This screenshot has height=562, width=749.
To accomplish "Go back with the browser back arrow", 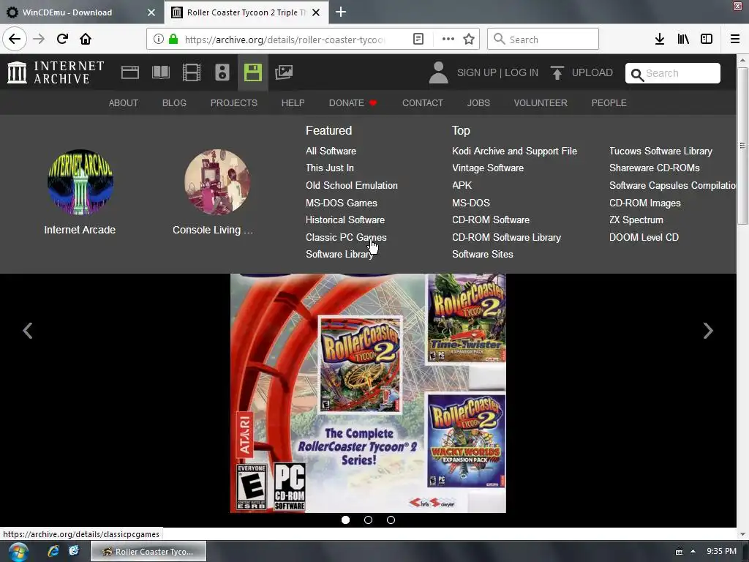I will click(15, 39).
